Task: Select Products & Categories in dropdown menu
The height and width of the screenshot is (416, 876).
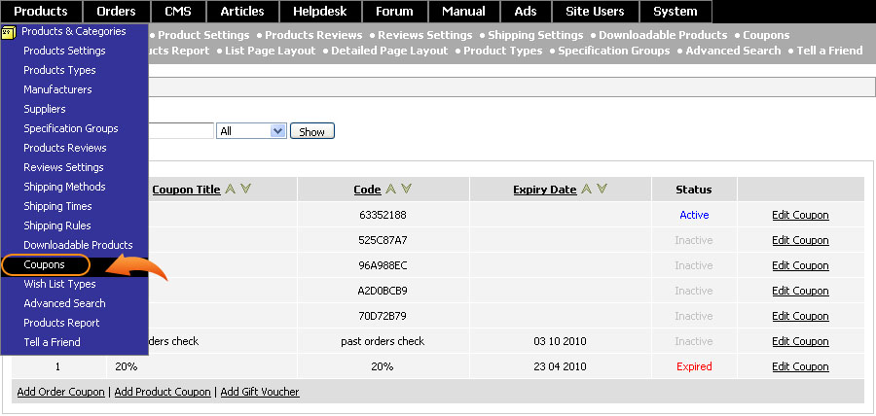Action: (x=74, y=31)
